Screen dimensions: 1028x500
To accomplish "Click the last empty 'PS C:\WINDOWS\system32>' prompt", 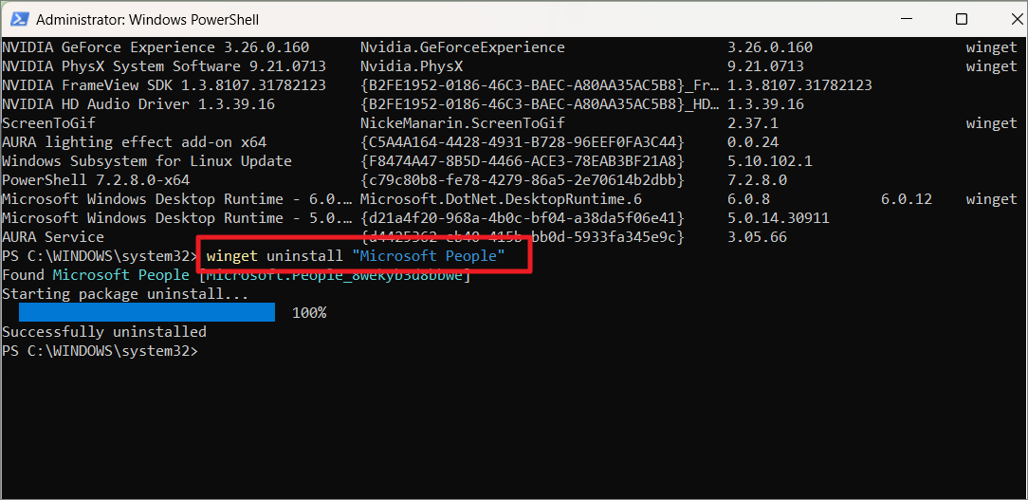I will click(x=100, y=351).
